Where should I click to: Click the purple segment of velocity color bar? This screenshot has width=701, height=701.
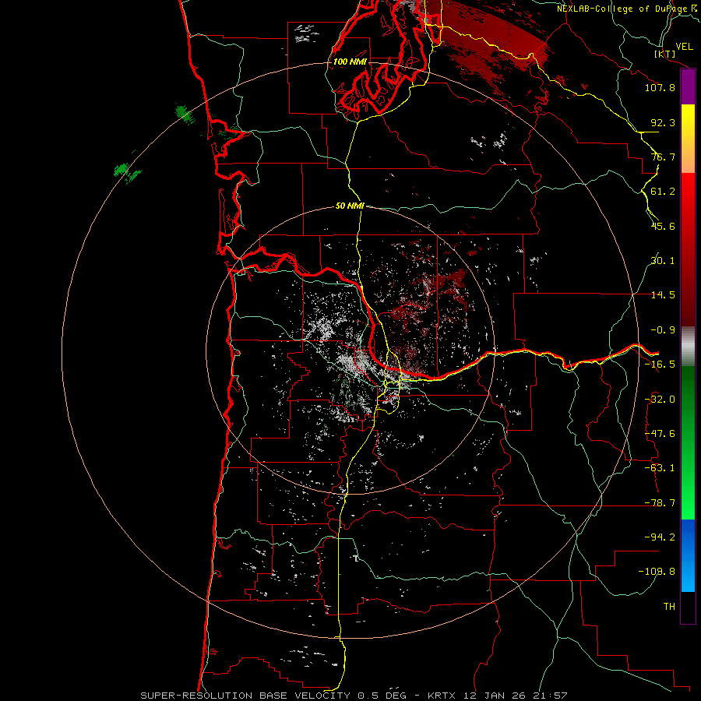688,87
